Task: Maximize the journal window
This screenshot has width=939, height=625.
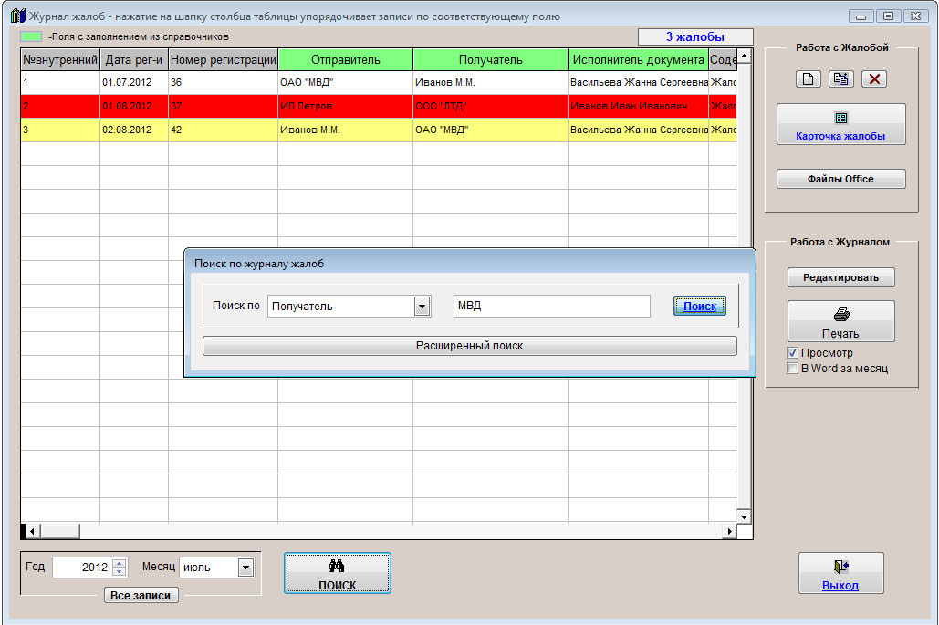Action: (x=888, y=16)
